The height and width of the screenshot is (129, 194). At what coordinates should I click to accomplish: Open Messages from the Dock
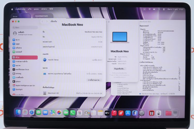click(x=39, y=112)
